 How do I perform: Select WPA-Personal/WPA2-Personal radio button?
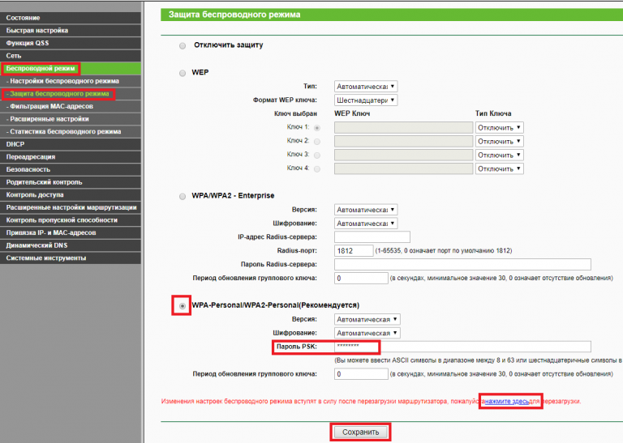(x=183, y=305)
